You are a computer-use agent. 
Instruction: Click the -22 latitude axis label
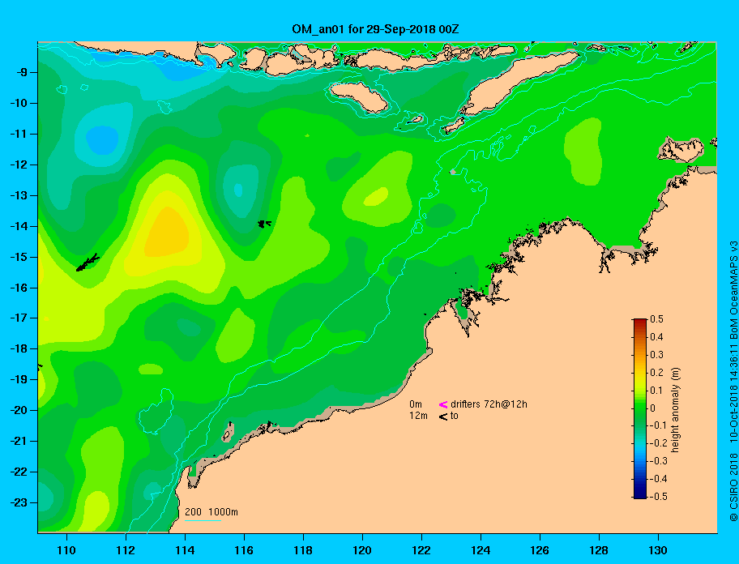point(19,472)
